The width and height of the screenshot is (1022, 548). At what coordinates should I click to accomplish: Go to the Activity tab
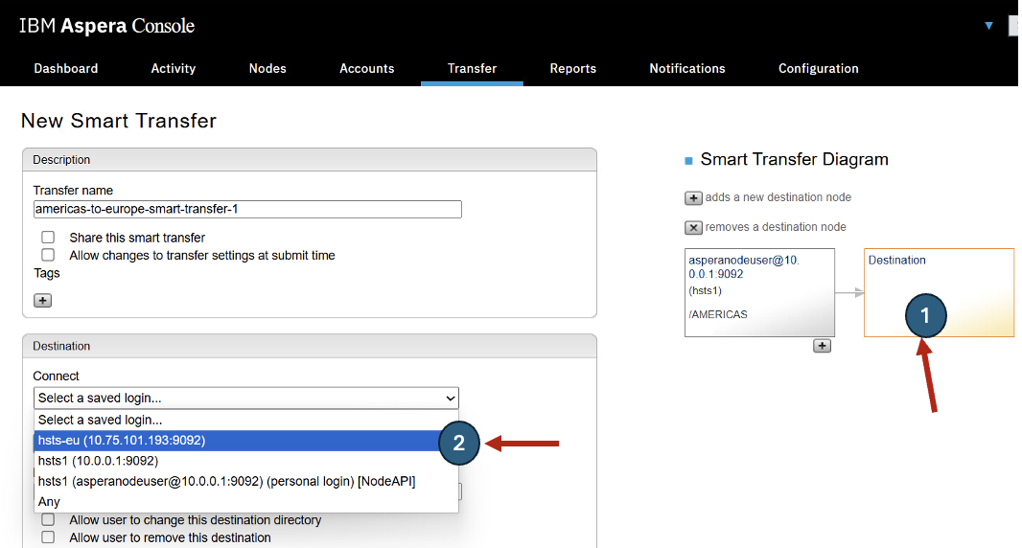[x=174, y=68]
